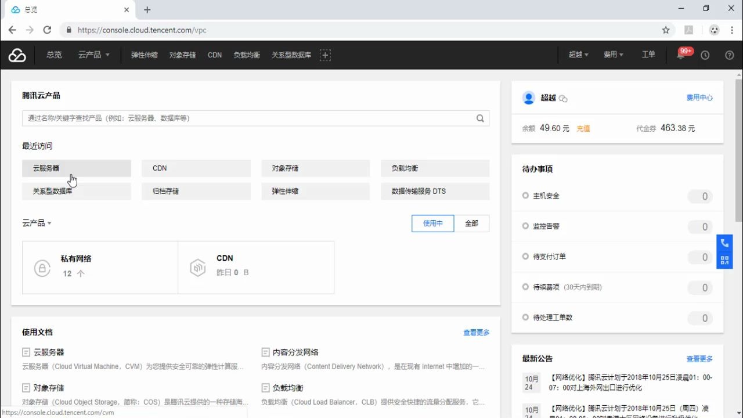Click 查看更多 in 最新公告 section
The image size is (743, 418).
click(x=699, y=359)
